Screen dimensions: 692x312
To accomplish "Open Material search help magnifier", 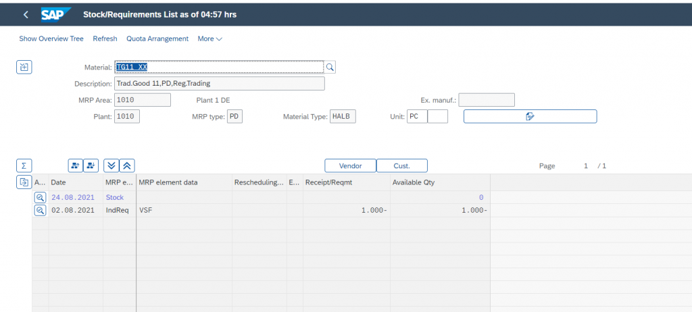I will point(330,67).
